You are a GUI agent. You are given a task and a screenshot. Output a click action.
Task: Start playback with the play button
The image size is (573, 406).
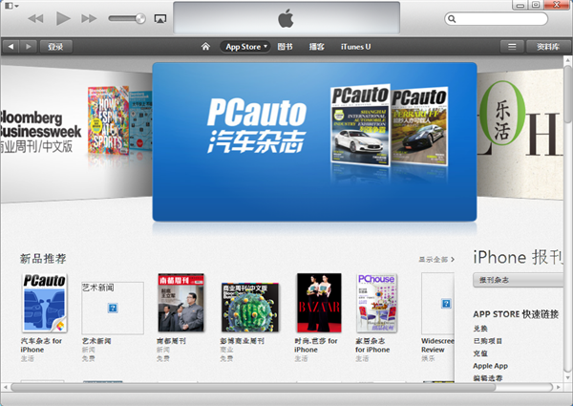coord(63,18)
